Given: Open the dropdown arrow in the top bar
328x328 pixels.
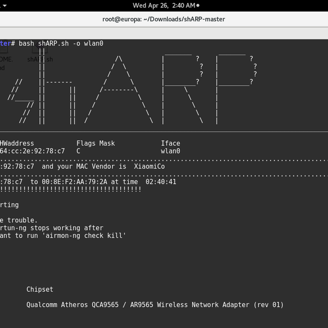Looking at the screenshot, I should coord(4,5).
